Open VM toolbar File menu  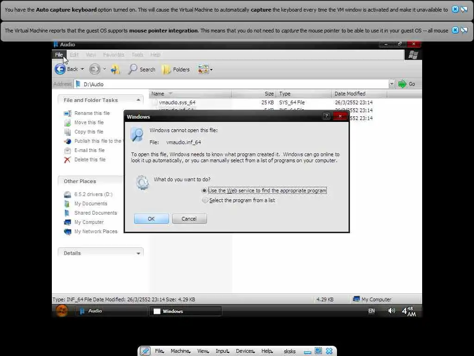click(x=159, y=351)
